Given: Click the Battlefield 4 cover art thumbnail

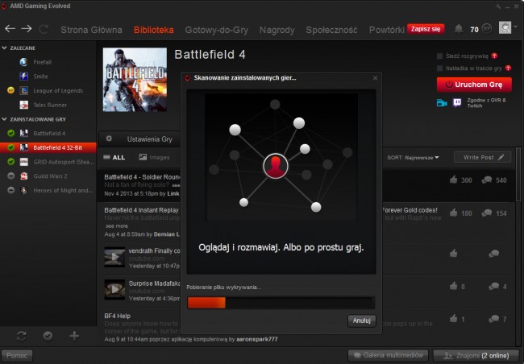Looking at the screenshot, I should pyautogui.click(x=135, y=80).
